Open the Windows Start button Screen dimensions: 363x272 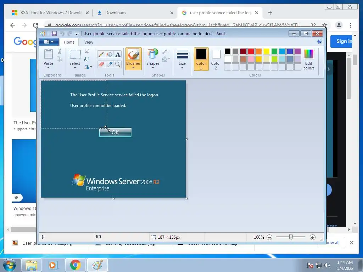pyautogui.click(x=10, y=265)
